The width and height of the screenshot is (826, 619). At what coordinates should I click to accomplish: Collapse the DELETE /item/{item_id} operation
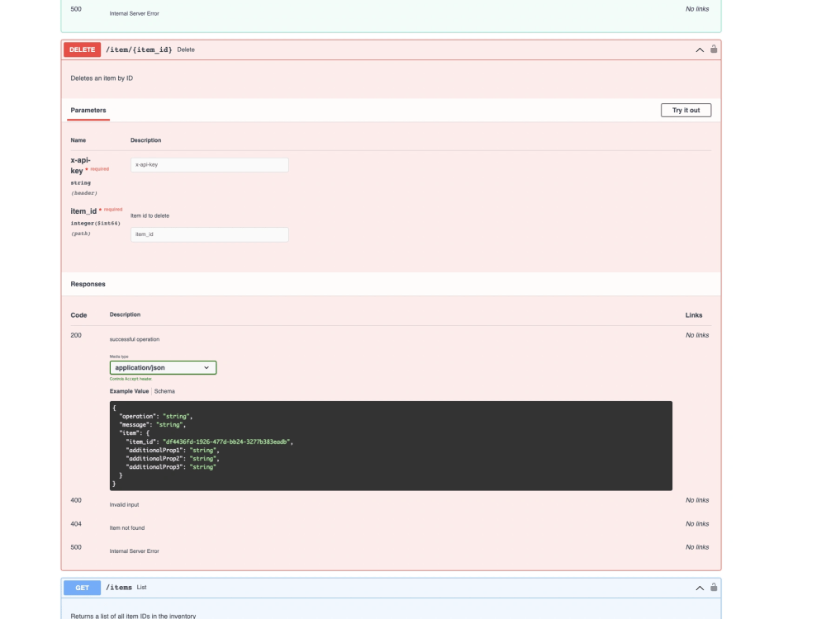[x=698, y=50]
